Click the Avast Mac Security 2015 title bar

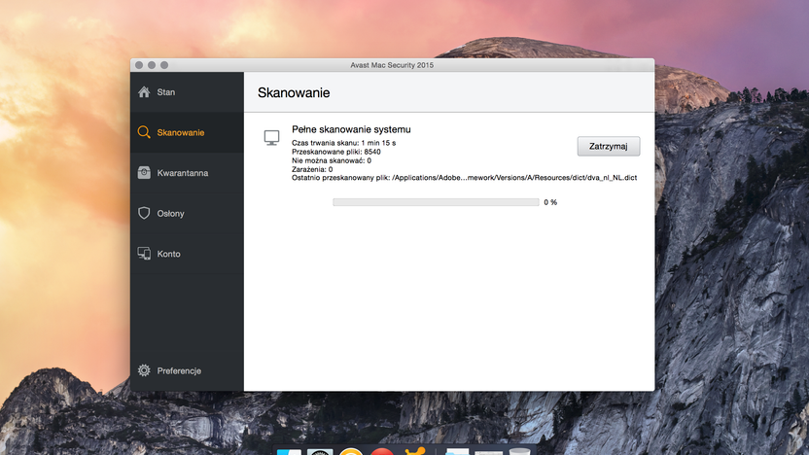392,65
